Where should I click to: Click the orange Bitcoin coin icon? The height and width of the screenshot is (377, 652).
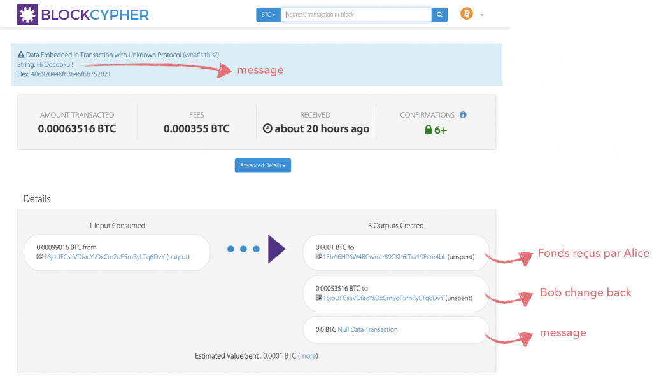pyautogui.click(x=467, y=14)
